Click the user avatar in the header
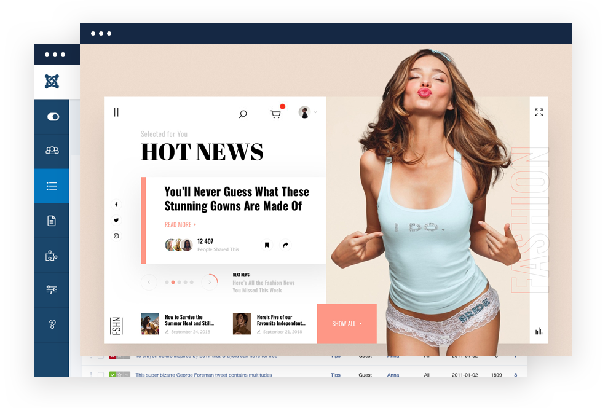 tap(304, 112)
